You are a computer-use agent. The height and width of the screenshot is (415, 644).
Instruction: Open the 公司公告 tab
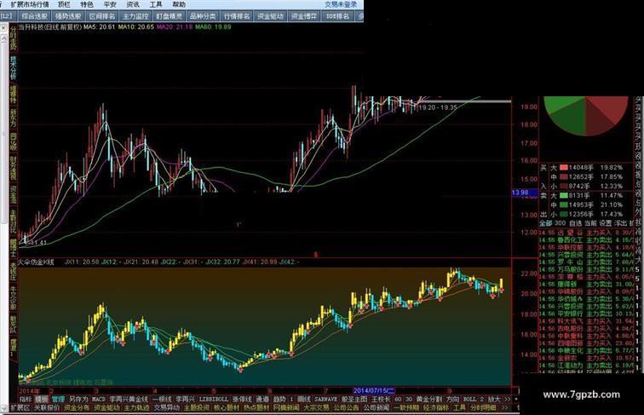point(346,407)
